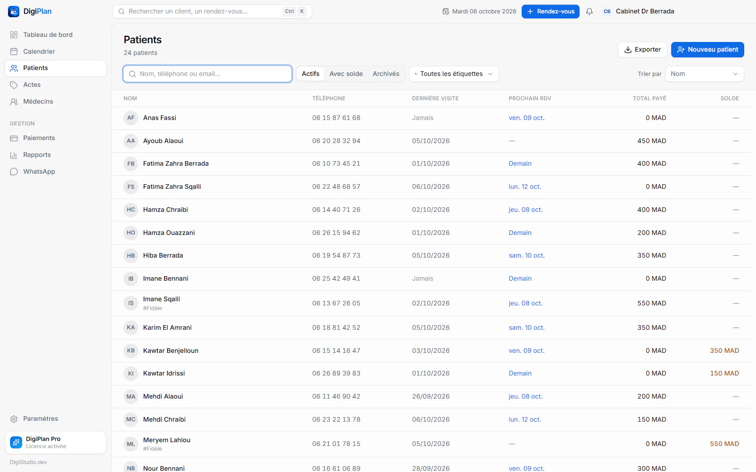Open notifications bell
This screenshot has height=472, width=756.
589,11
